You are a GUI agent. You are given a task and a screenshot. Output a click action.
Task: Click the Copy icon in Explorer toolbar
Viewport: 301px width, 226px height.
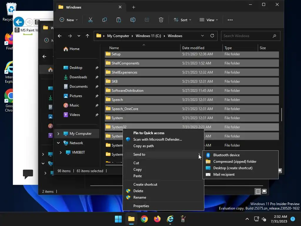(x=105, y=20)
